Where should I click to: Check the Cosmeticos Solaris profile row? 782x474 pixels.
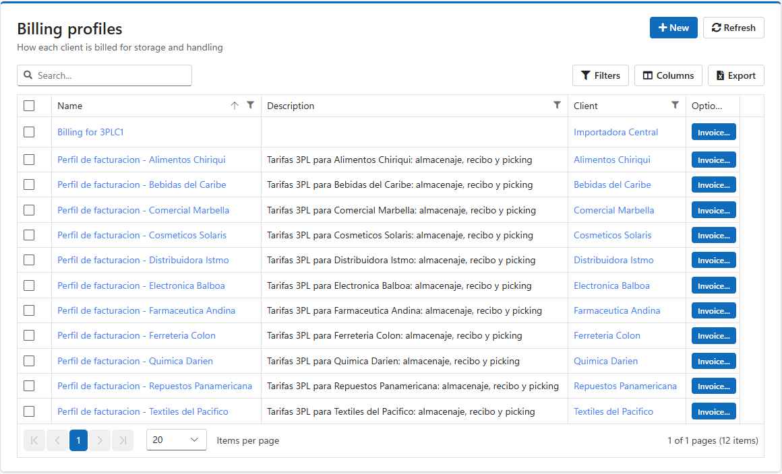coord(29,235)
